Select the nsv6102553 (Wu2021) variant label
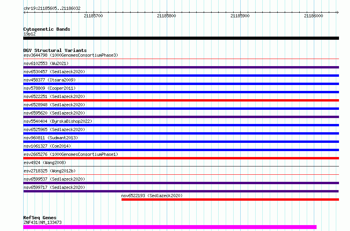This screenshot has height=231, width=350. (x=46, y=63)
